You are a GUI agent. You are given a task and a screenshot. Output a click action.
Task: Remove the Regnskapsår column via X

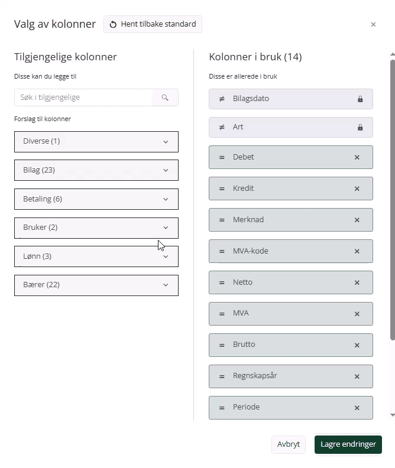pyautogui.click(x=357, y=376)
